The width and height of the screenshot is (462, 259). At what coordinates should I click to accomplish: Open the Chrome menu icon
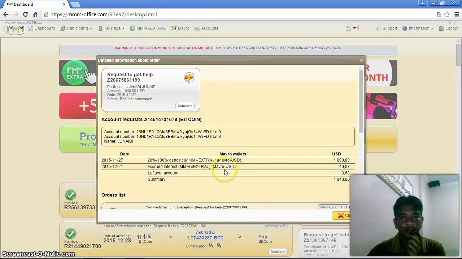[x=457, y=14]
